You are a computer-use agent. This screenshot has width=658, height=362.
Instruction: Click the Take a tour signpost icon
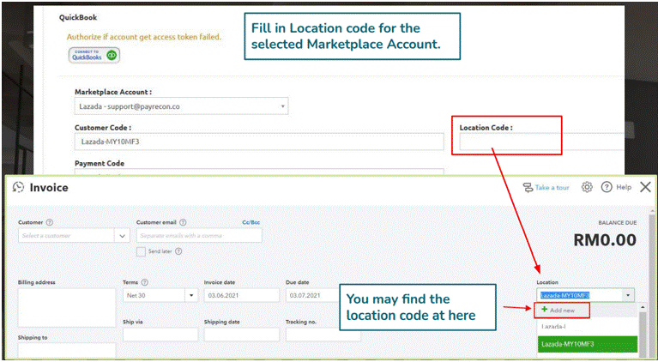528,188
